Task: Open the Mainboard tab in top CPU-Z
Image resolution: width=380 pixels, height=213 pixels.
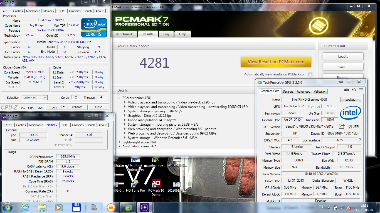Action: [x=33, y=11]
